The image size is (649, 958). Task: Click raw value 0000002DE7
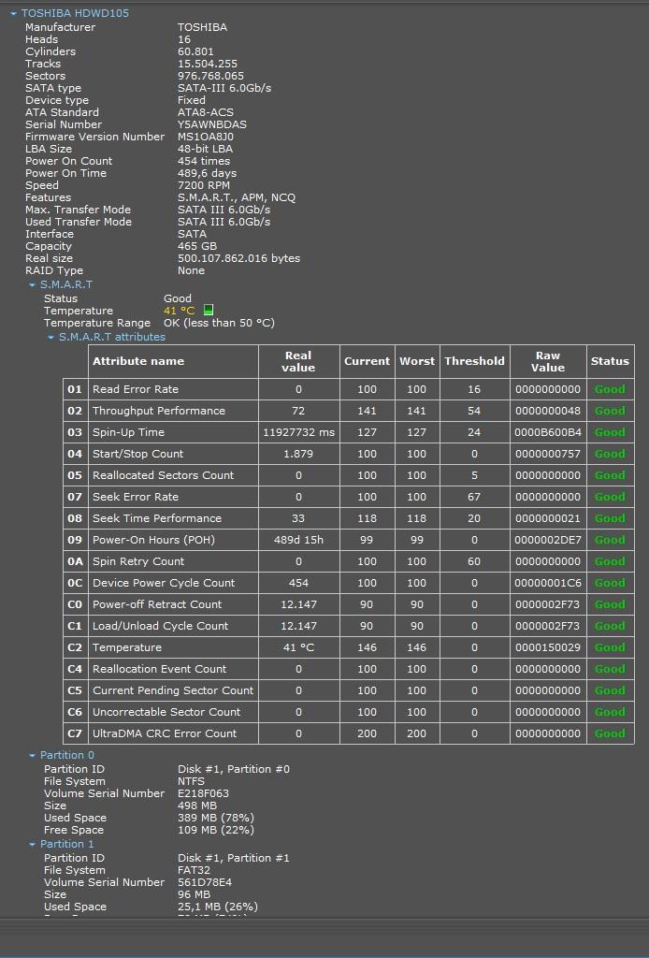pyautogui.click(x=548, y=540)
